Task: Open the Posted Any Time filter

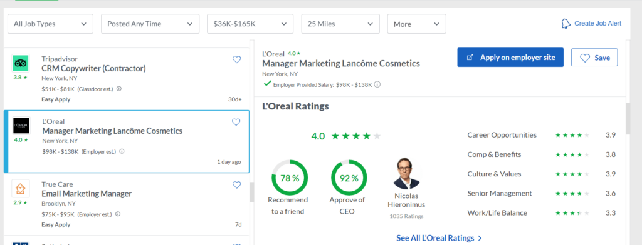Action: point(150,24)
